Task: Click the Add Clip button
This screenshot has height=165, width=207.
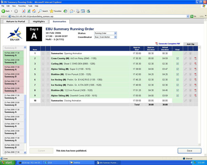Action: pos(190,44)
